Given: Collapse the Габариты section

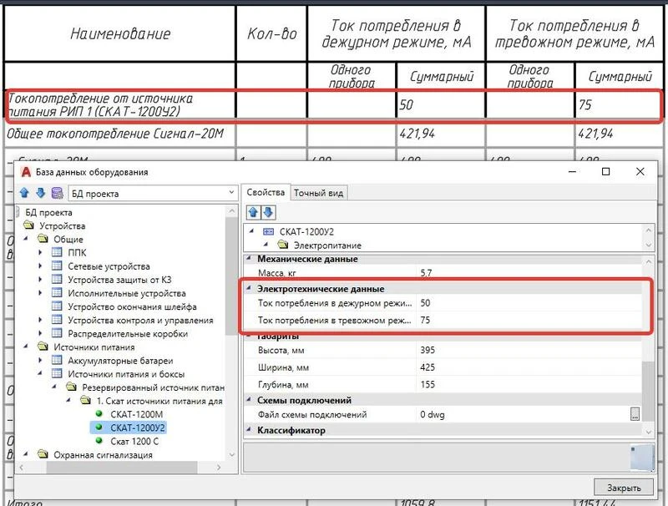Looking at the screenshot, I should tap(248, 336).
